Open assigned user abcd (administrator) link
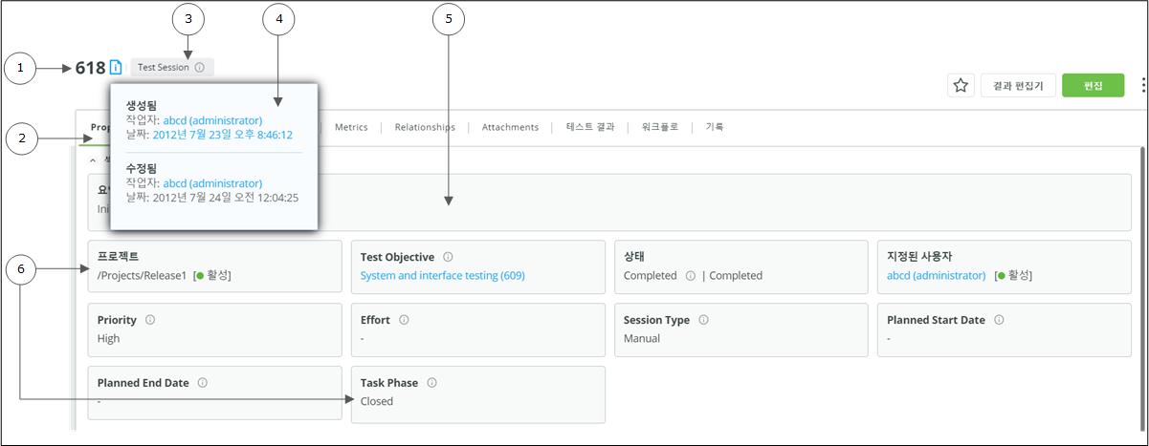Screen dimensions: 1149x446 (x=937, y=275)
